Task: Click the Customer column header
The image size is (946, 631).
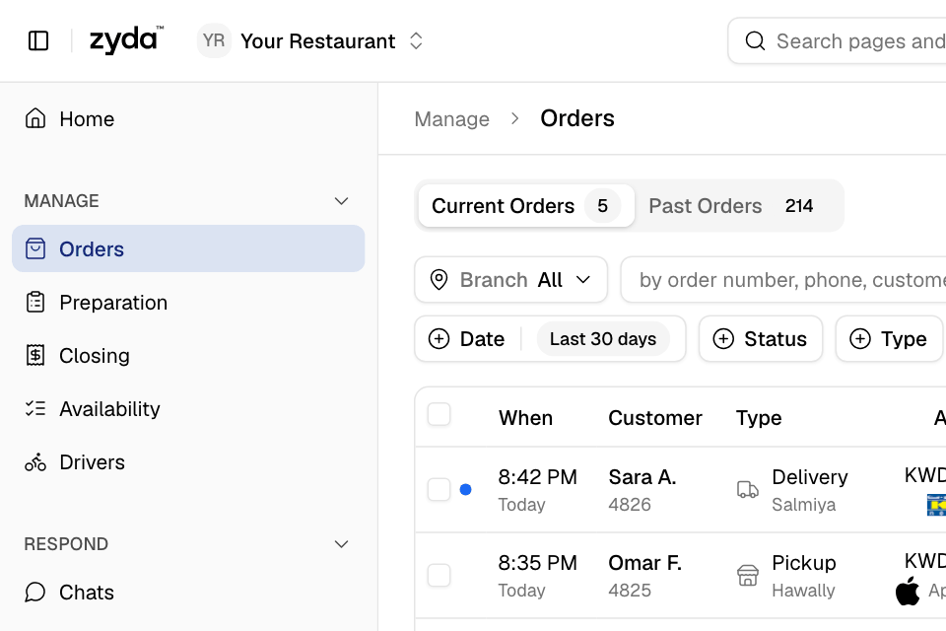Action: pos(655,418)
